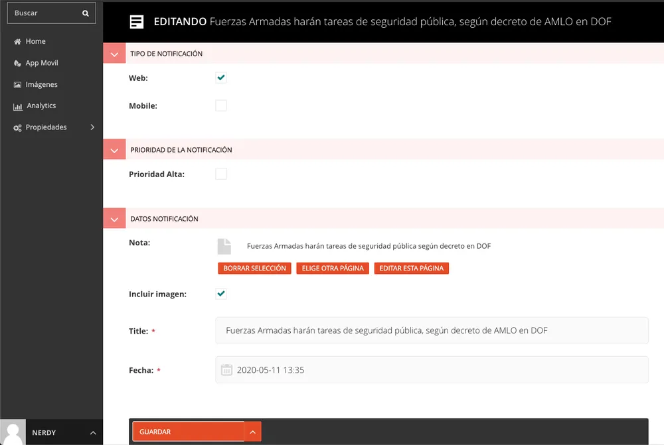The image size is (664, 445).
Task: Click the 'EDITANDO' page header title
Action: (180, 22)
